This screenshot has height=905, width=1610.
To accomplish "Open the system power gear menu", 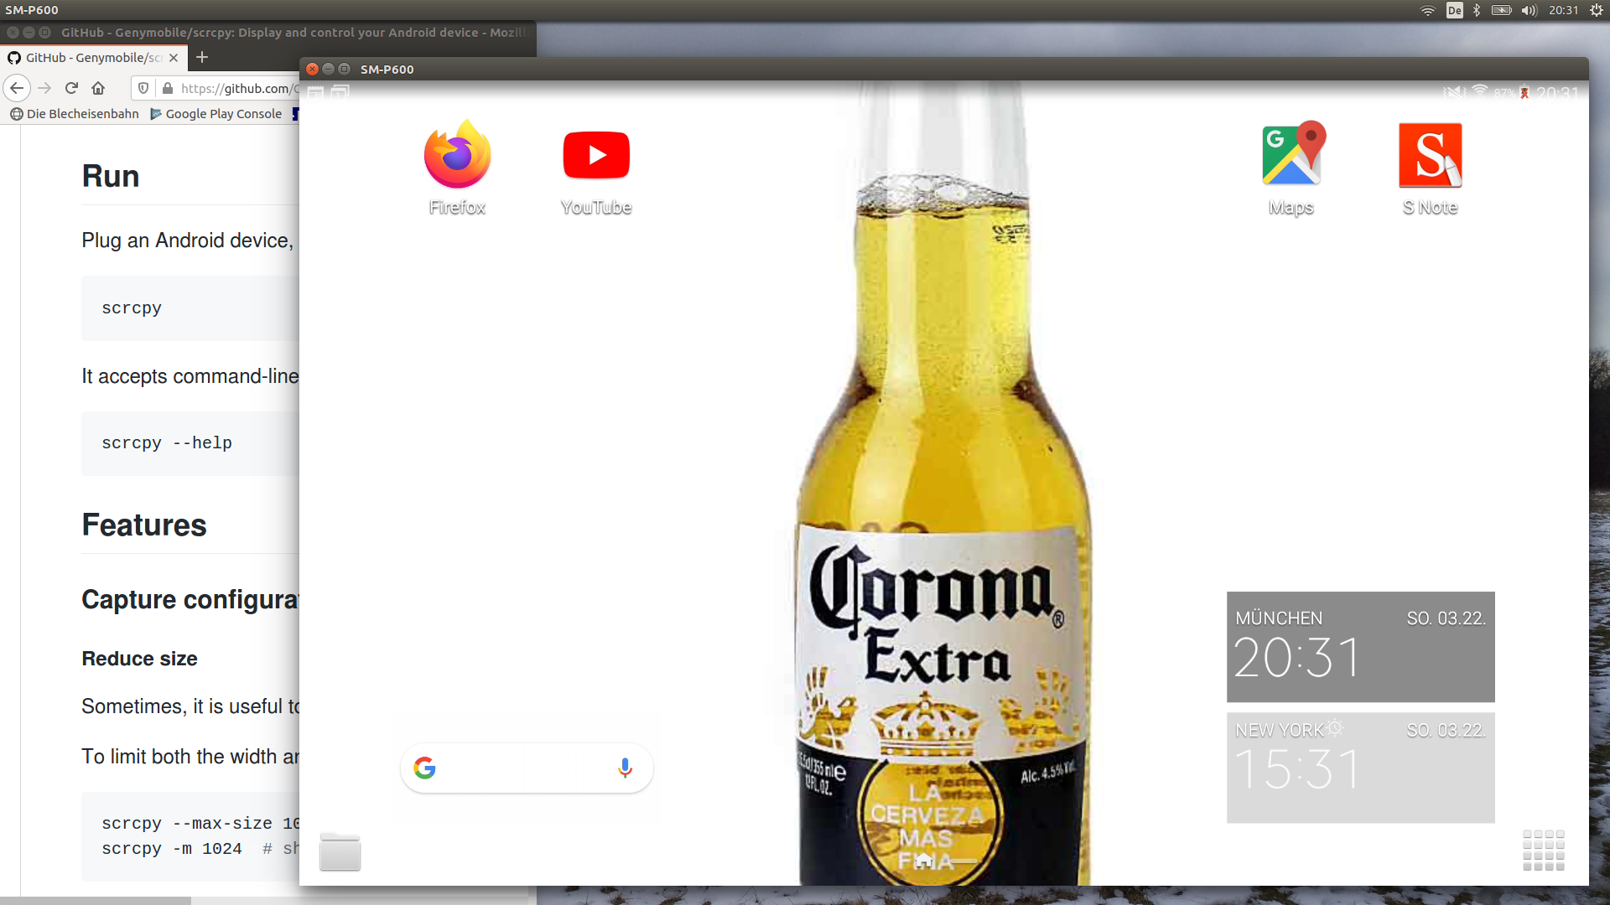I will (1597, 10).
